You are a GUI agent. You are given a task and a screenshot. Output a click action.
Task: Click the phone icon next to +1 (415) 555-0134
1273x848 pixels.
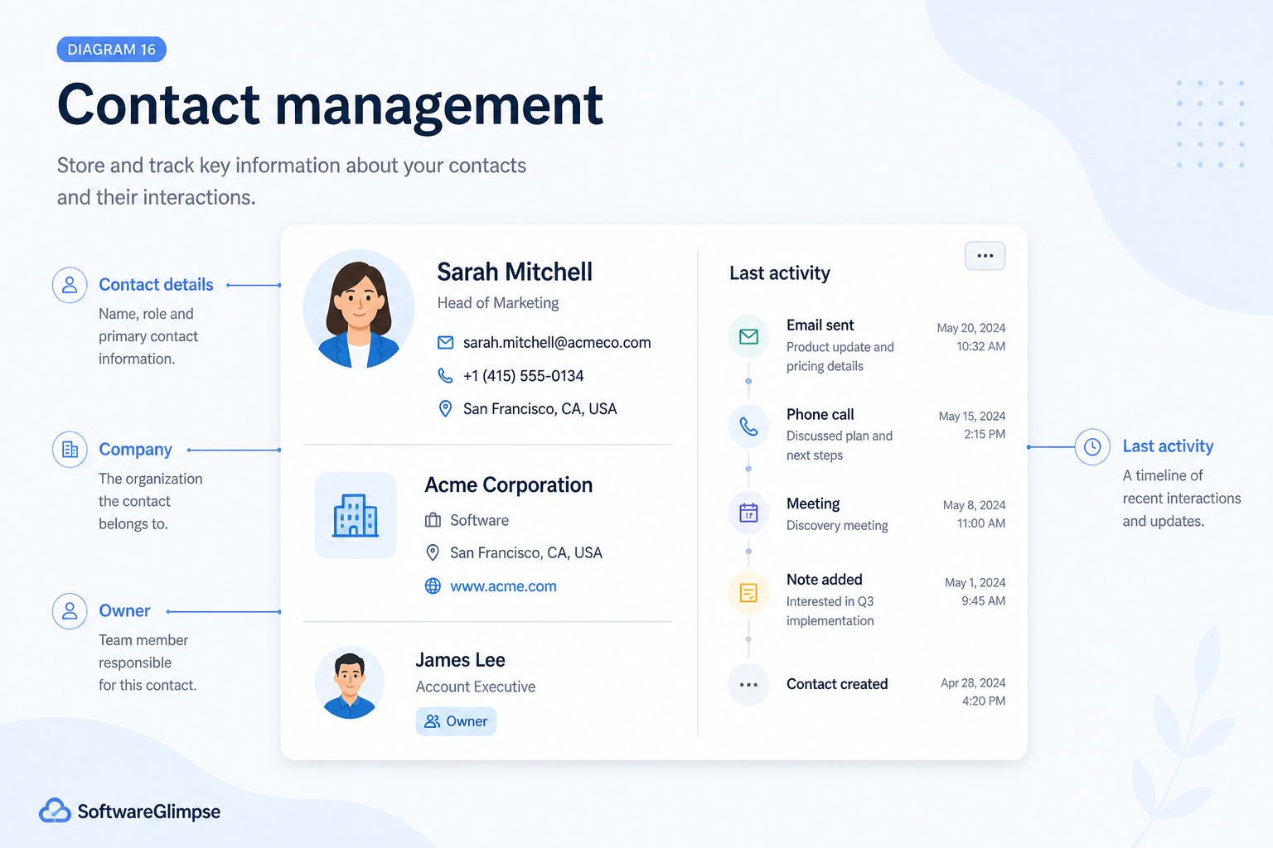[445, 376]
